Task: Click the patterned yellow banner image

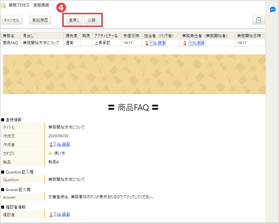Action: tap(134, 74)
